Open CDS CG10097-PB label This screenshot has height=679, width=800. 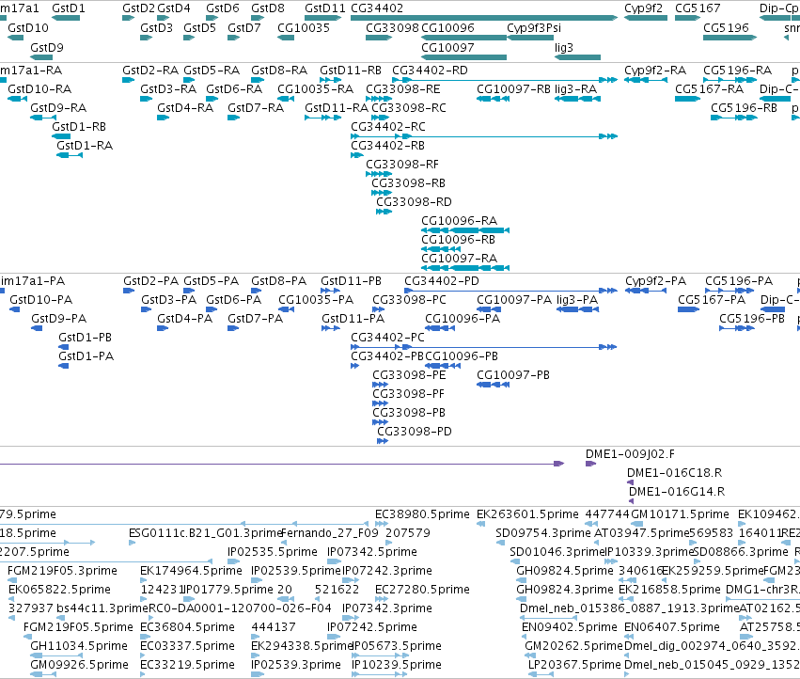click(x=512, y=375)
